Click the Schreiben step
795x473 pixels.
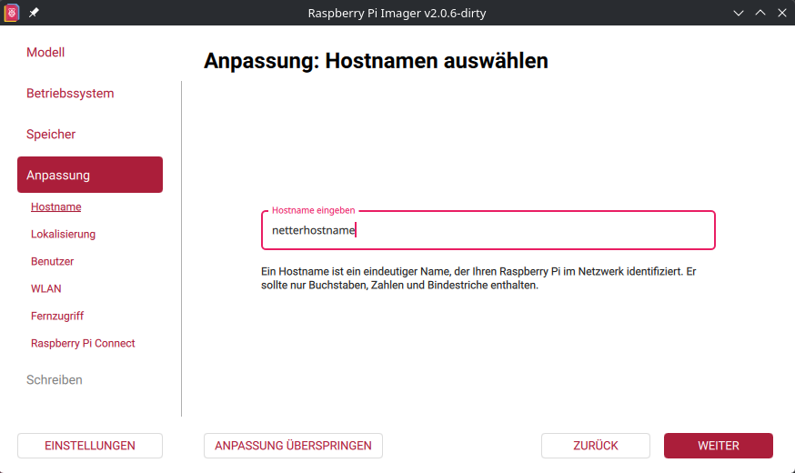coord(55,379)
